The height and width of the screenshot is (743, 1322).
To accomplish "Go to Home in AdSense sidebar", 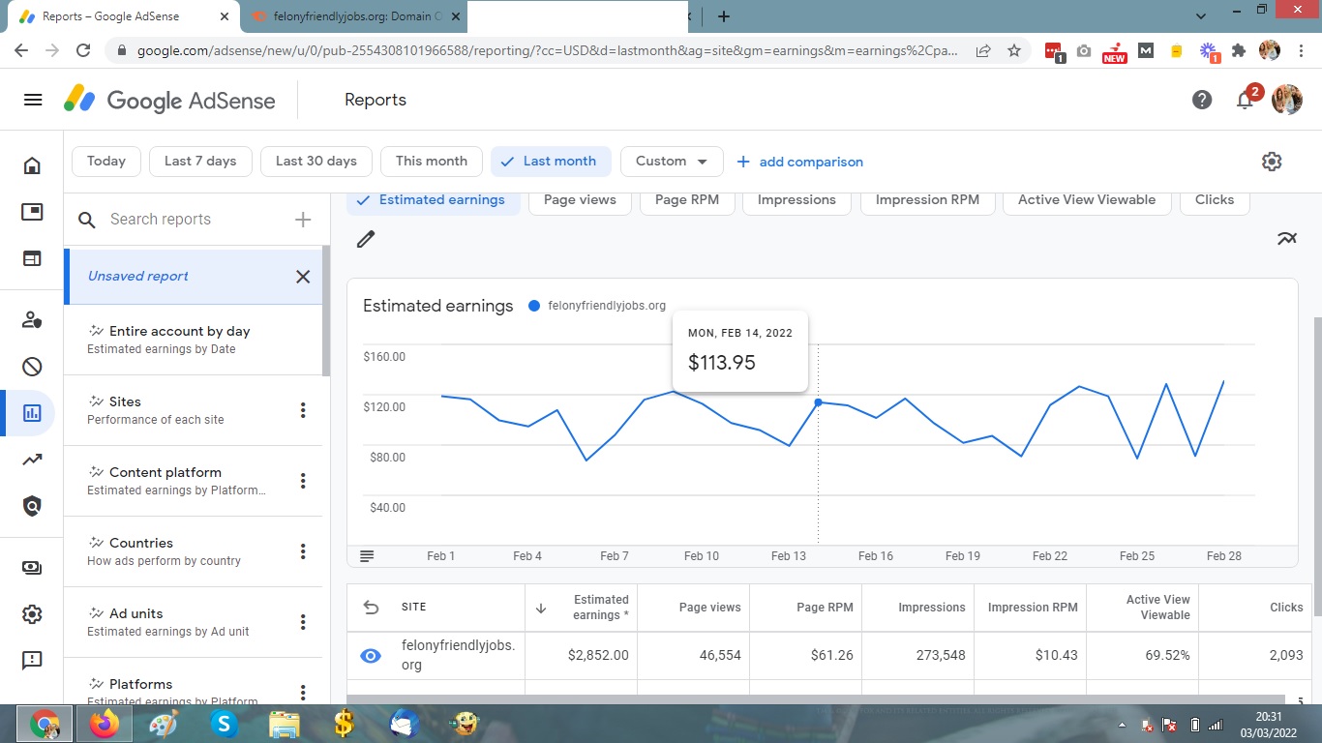I will point(32,166).
